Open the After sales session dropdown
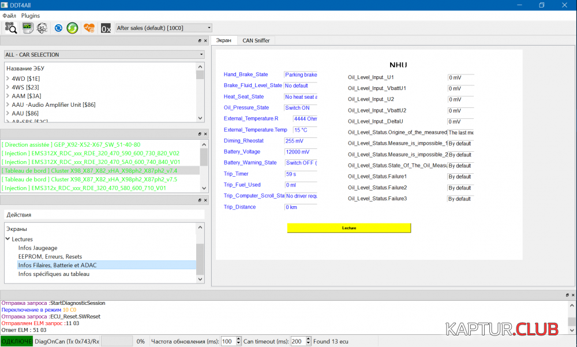The height and width of the screenshot is (347, 577). coord(164,28)
